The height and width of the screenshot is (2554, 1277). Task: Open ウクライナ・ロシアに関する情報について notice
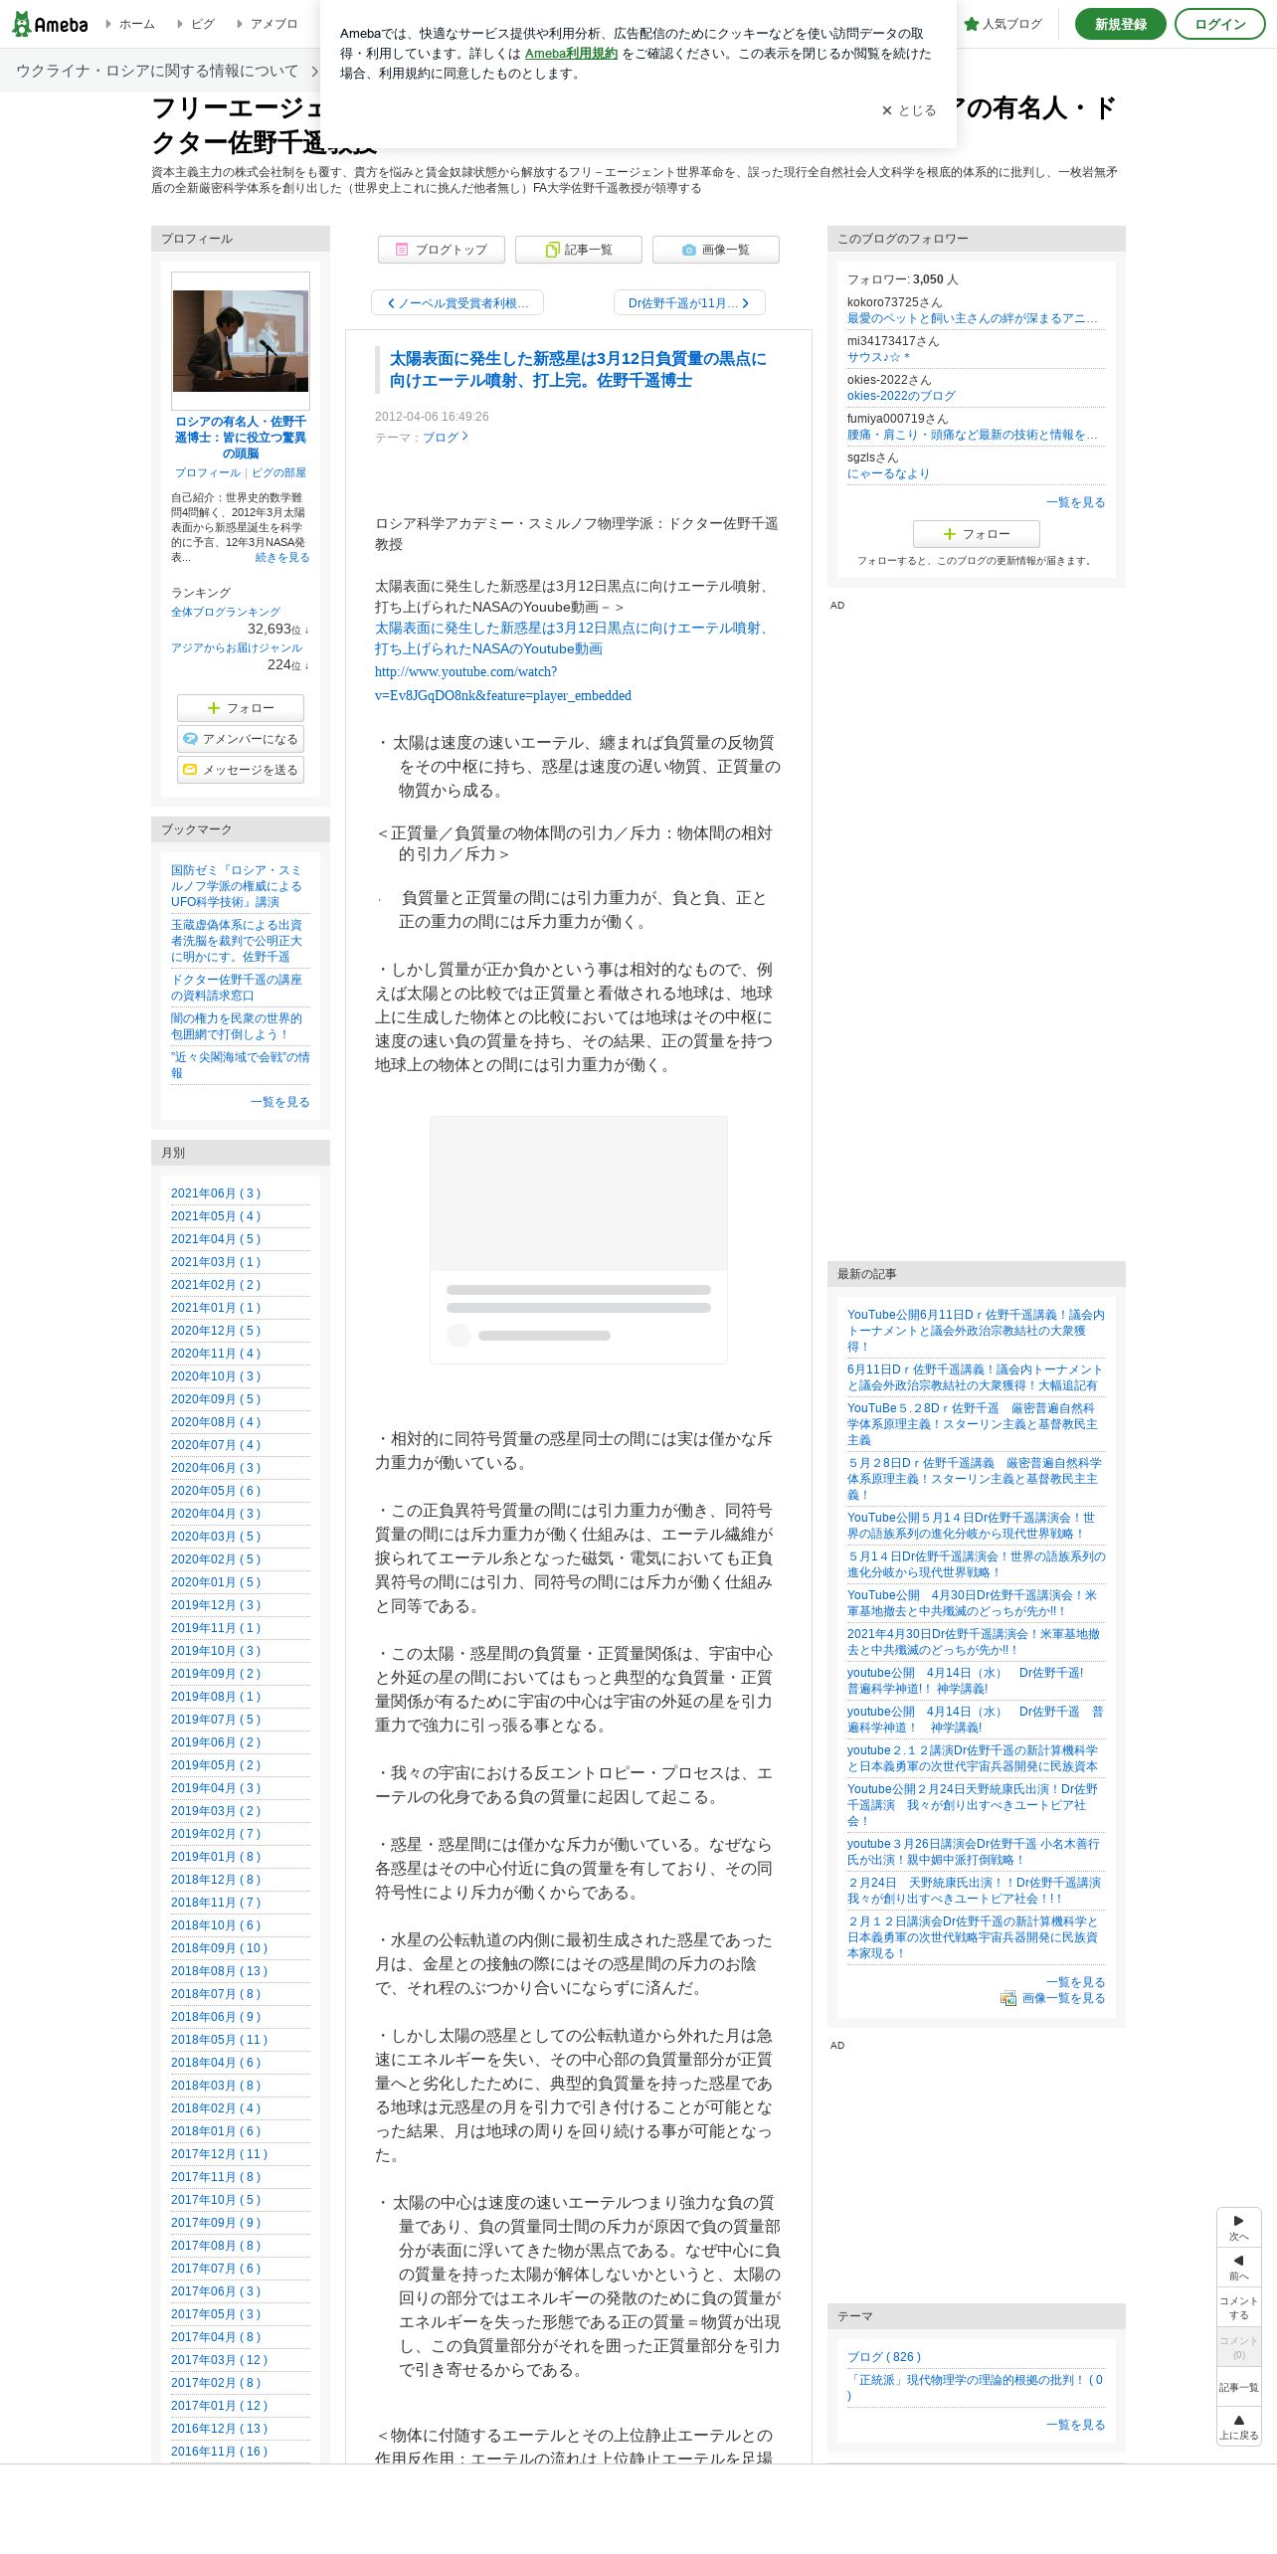[166, 71]
